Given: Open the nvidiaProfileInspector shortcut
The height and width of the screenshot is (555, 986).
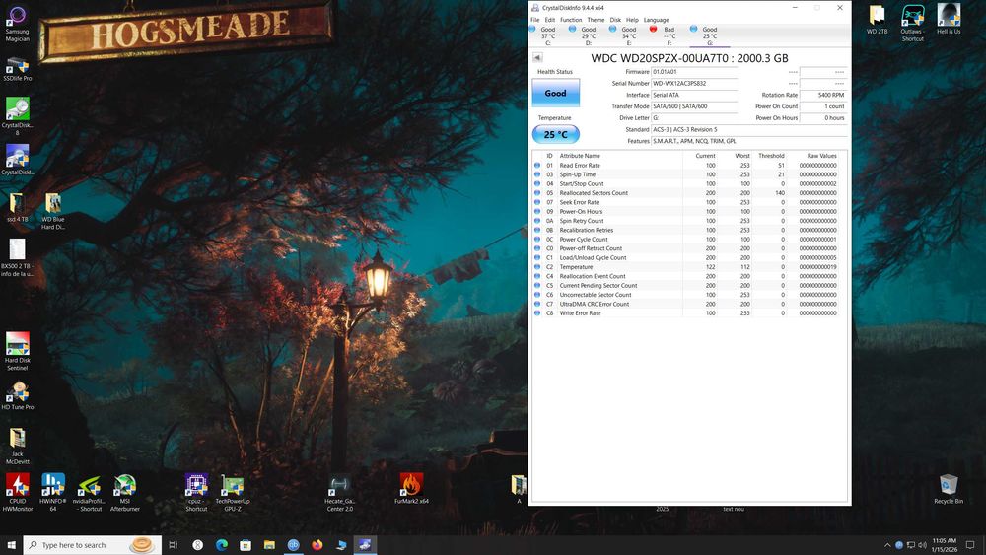Looking at the screenshot, I should pos(89,492).
